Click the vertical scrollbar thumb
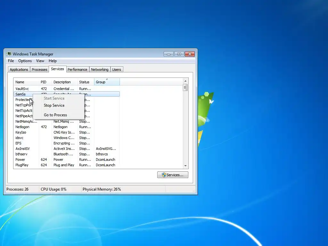The height and width of the screenshot is (246, 328). coord(185,87)
